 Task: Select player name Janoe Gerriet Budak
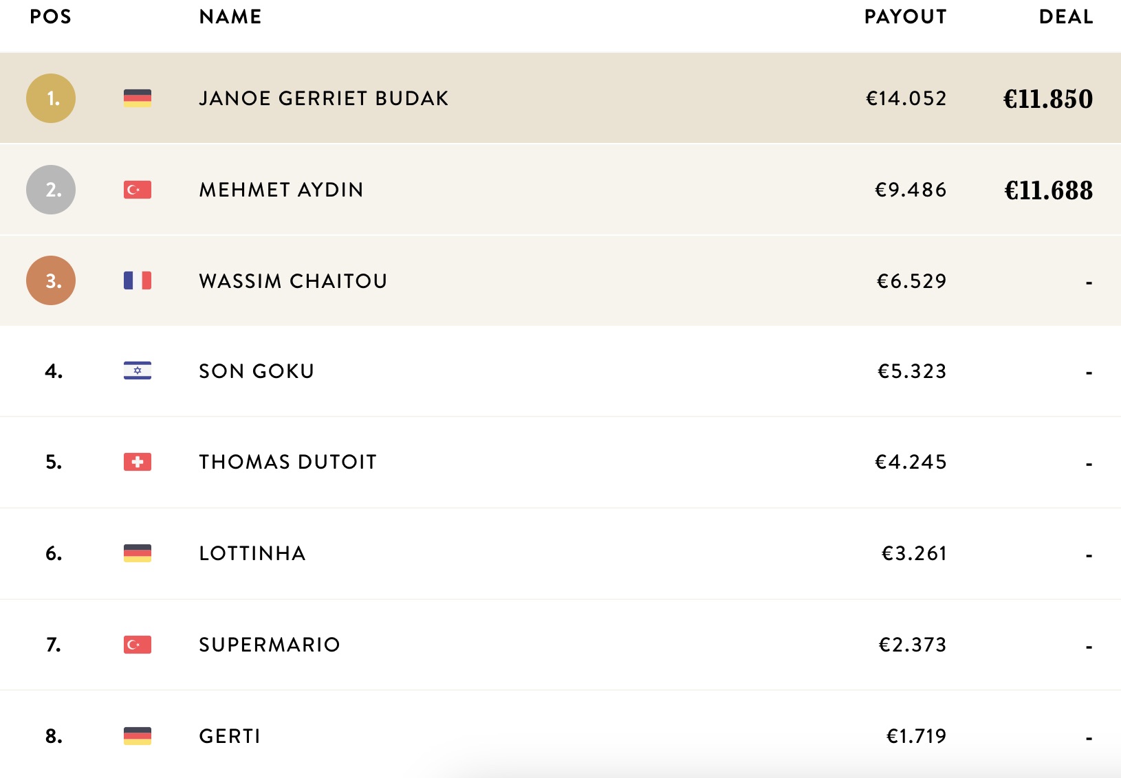coord(324,98)
